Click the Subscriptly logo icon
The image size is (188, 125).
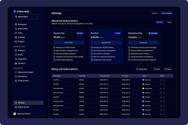[15, 11]
